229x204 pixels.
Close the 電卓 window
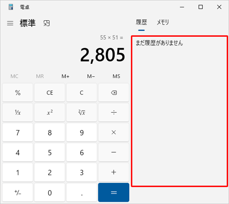click(219, 7)
